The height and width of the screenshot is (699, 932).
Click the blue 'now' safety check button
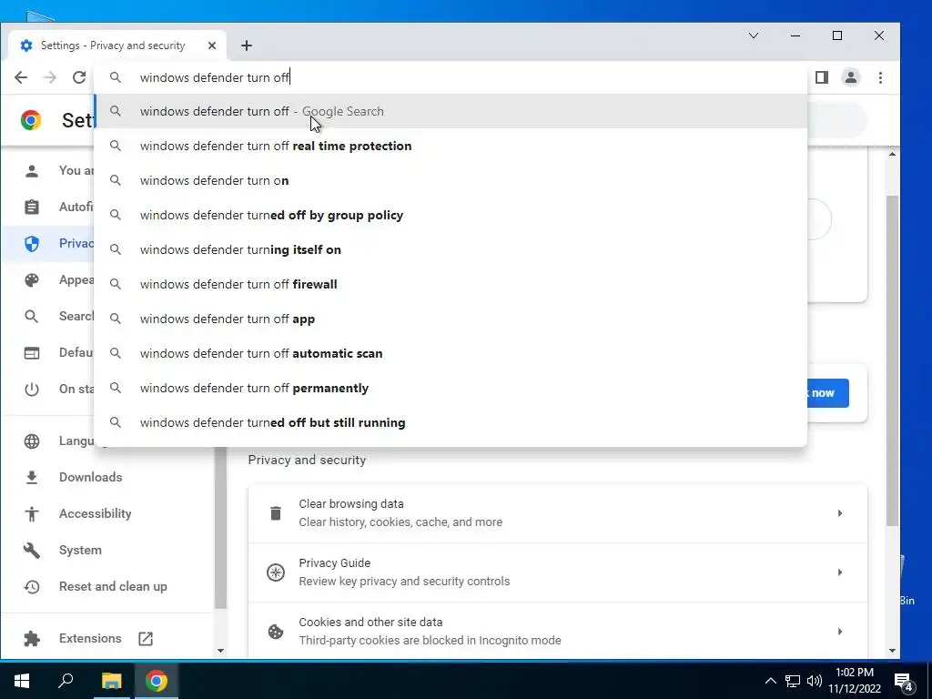coord(827,393)
